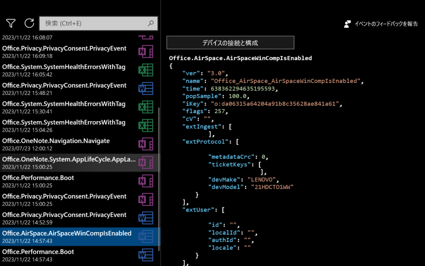Click the 2023/11/22 16:08:07 timestamp
This screenshot has height=266, width=425.
point(27,38)
